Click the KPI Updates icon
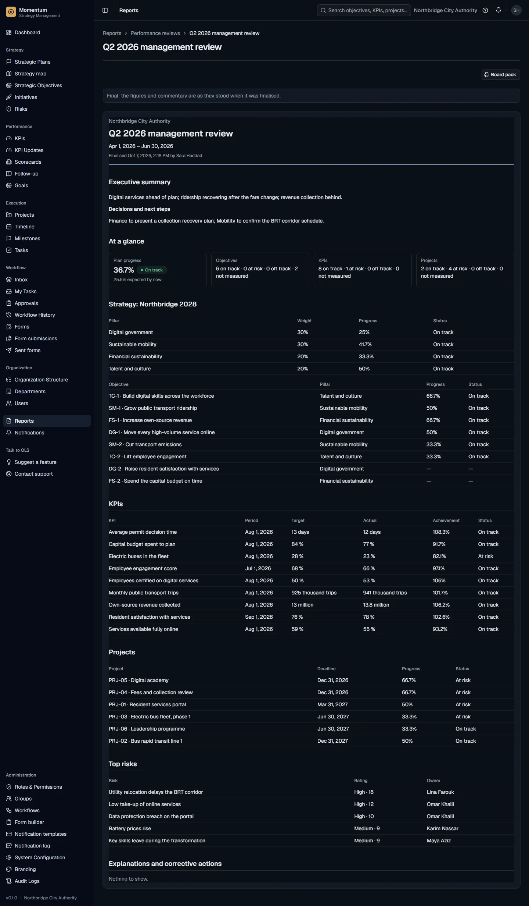This screenshot has height=906, width=529. click(9, 150)
